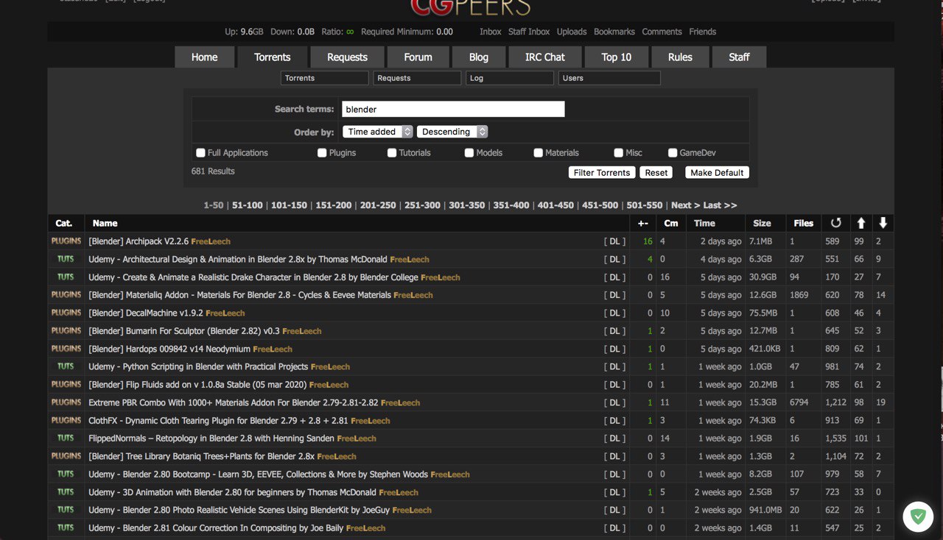Click PLUGINS icon beside ClothFX torrent
This screenshot has width=943, height=540.
[66, 420]
